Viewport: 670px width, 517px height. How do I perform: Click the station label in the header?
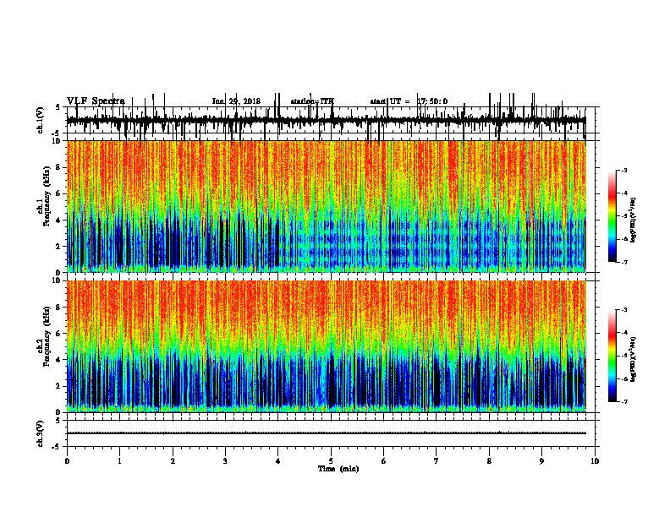(x=312, y=101)
